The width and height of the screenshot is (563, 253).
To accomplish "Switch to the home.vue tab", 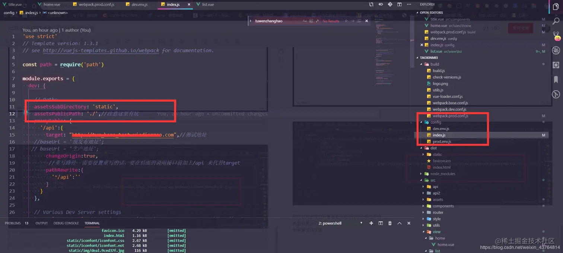I will click(x=52, y=4).
